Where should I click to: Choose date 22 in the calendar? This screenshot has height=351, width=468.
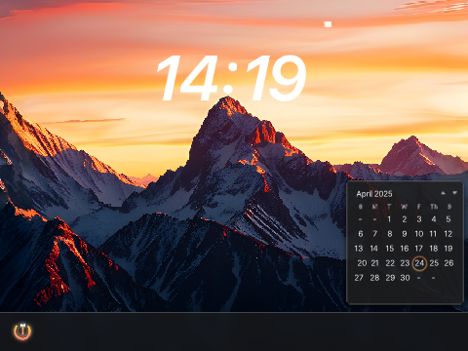(x=390, y=263)
